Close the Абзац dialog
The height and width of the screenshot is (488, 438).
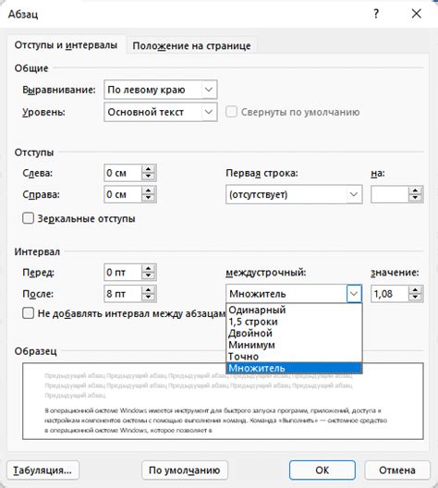pyautogui.click(x=416, y=14)
